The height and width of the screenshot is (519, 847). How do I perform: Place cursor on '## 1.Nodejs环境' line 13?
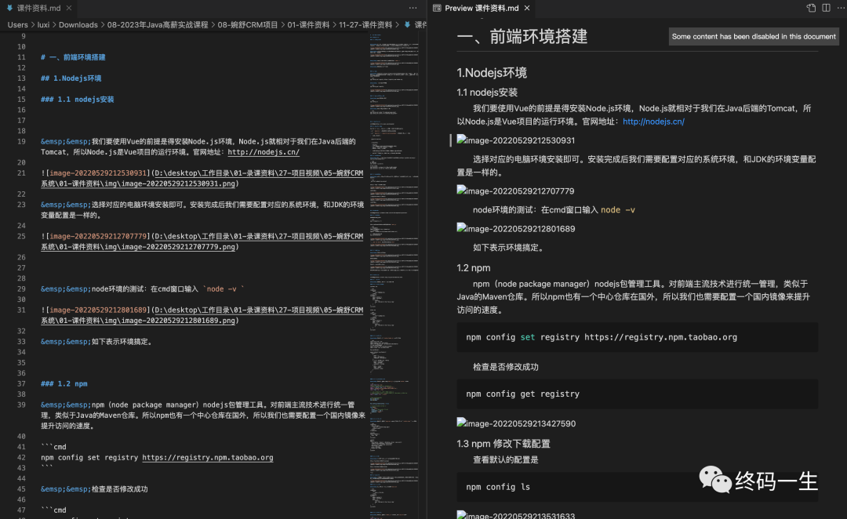point(71,78)
